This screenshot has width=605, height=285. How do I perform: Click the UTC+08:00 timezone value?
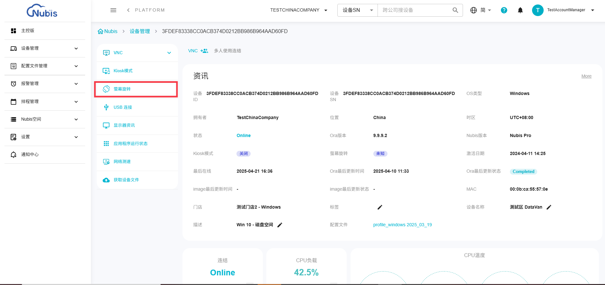tap(521, 118)
